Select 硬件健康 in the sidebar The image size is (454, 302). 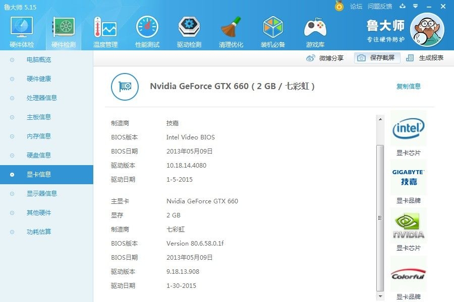pyautogui.click(x=39, y=79)
